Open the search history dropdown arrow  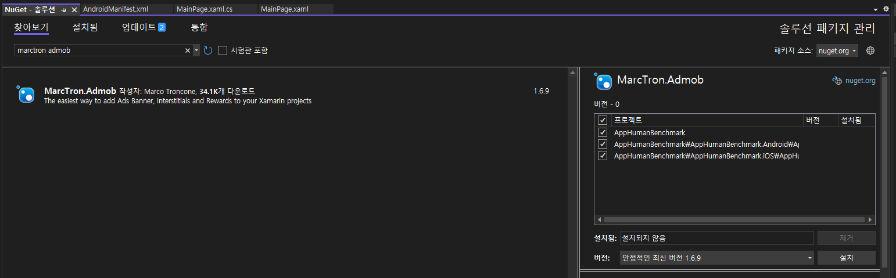196,50
